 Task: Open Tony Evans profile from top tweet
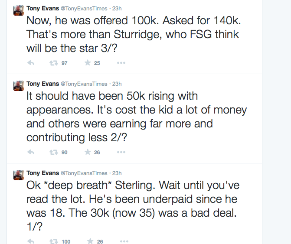click(x=42, y=8)
